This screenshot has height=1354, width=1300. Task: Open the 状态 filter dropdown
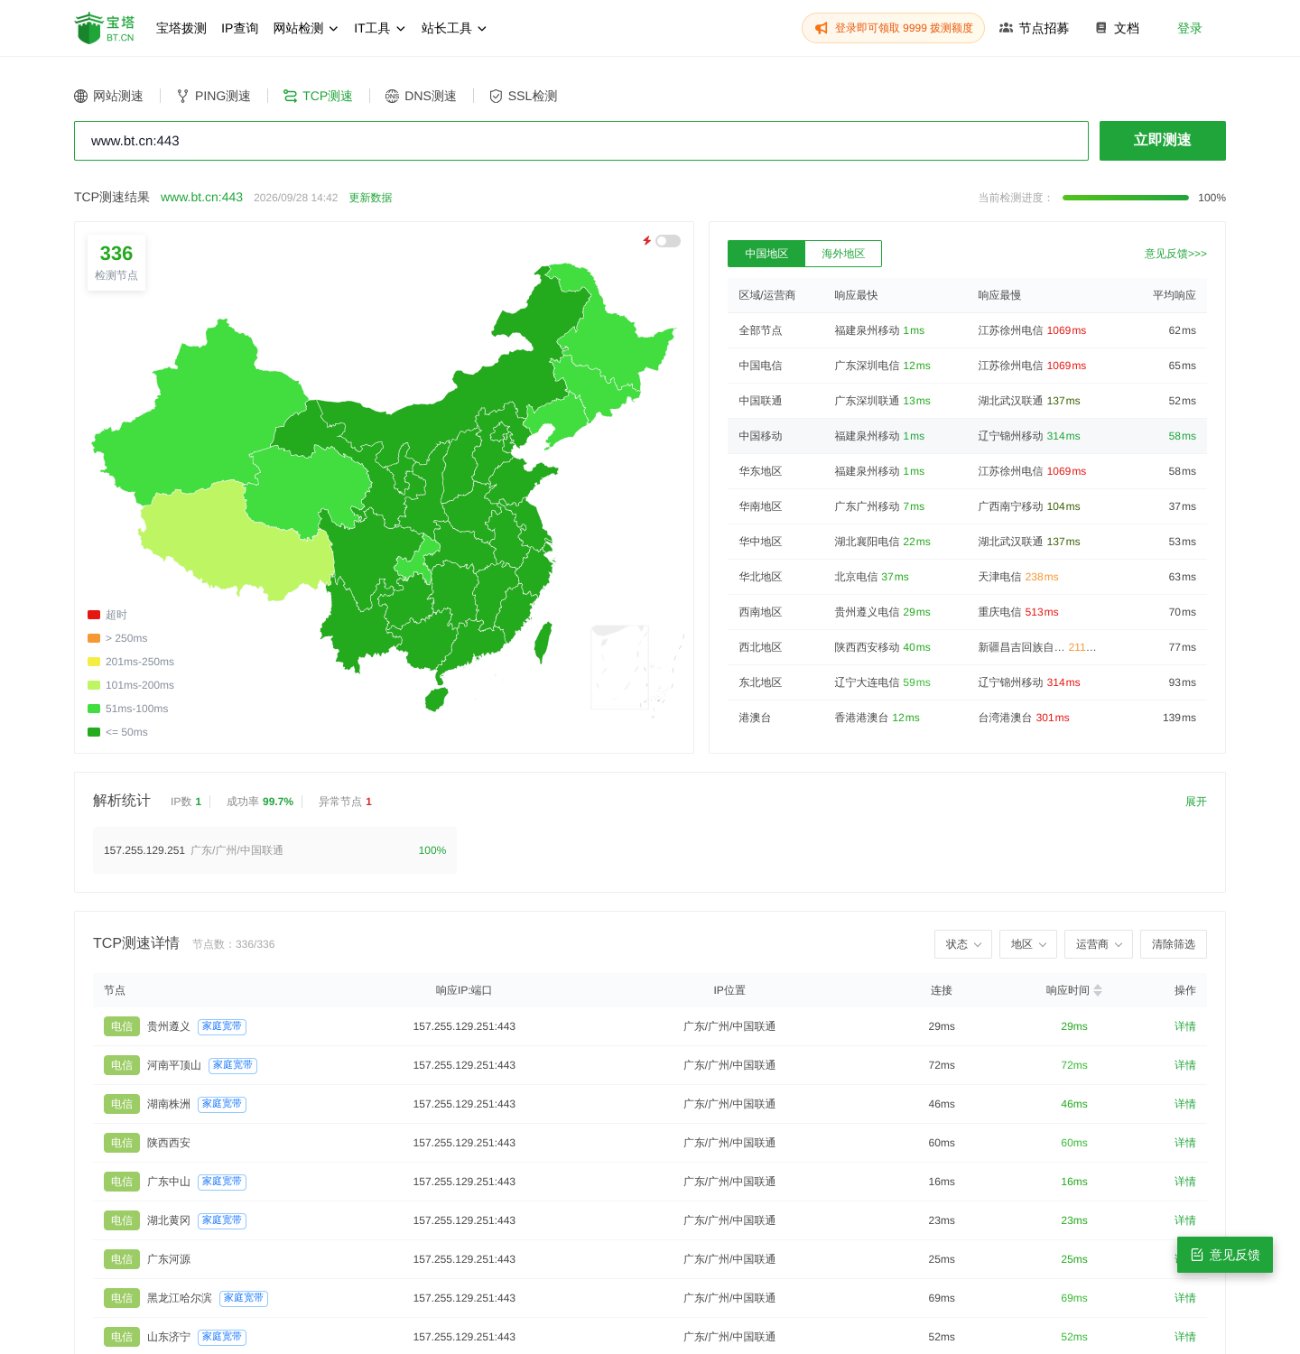coord(963,944)
